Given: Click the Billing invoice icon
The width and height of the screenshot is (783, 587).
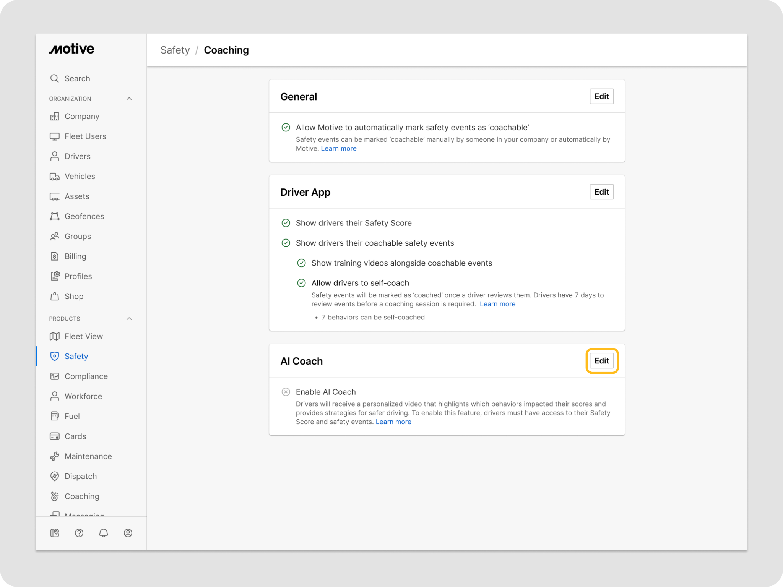Looking at the screenshot, I should click(55, 256).
